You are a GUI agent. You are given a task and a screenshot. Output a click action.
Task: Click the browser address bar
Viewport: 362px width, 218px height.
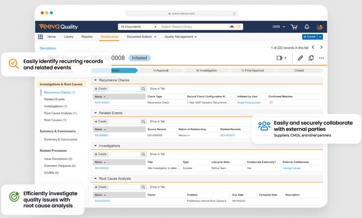(181, 14)
